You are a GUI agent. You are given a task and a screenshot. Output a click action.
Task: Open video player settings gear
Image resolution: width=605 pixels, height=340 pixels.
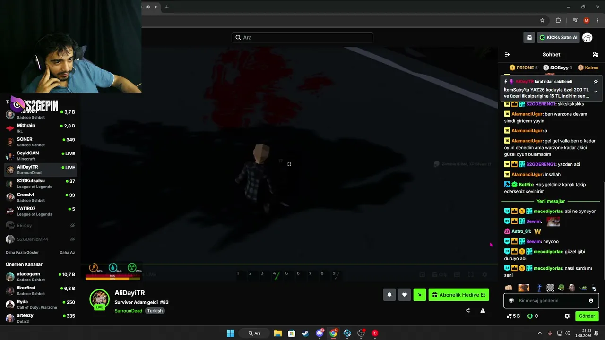484,274
